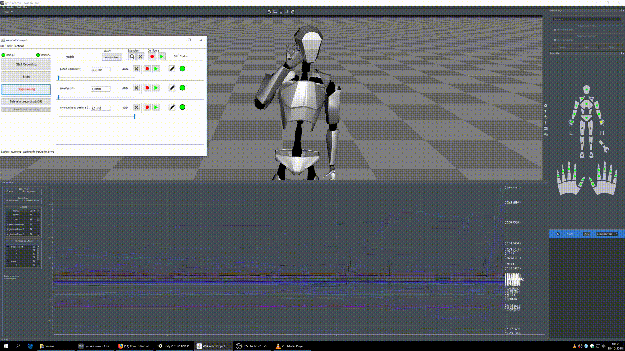Viewport: 625px width, 351px height.
Task: Toggle recording for the phone unlock model
Action: [147, 69]
